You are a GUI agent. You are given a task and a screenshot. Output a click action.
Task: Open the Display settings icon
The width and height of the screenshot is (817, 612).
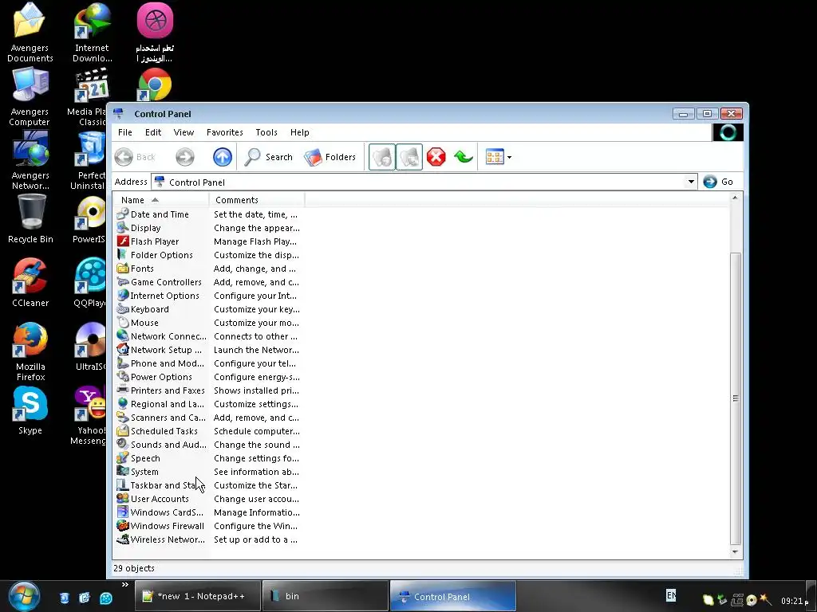pyautogui.click(x=122, y=227)
